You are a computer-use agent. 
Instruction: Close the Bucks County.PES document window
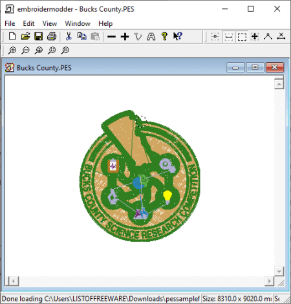[x=275, y=67]
